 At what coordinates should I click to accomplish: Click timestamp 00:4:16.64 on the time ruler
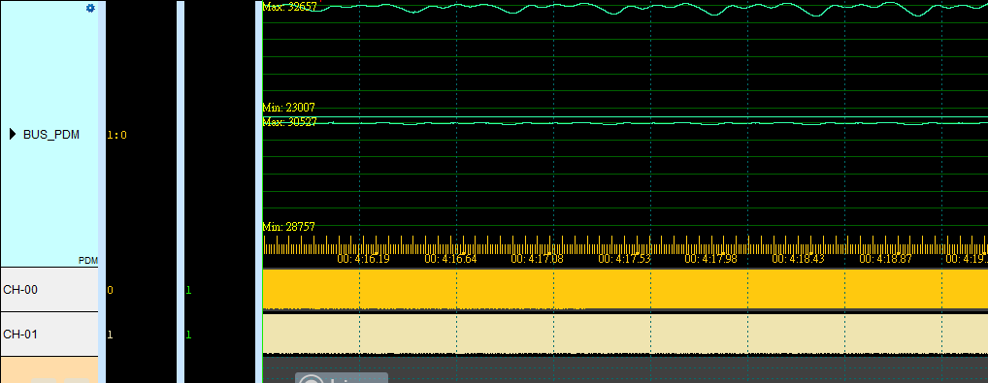coord(450,259)
